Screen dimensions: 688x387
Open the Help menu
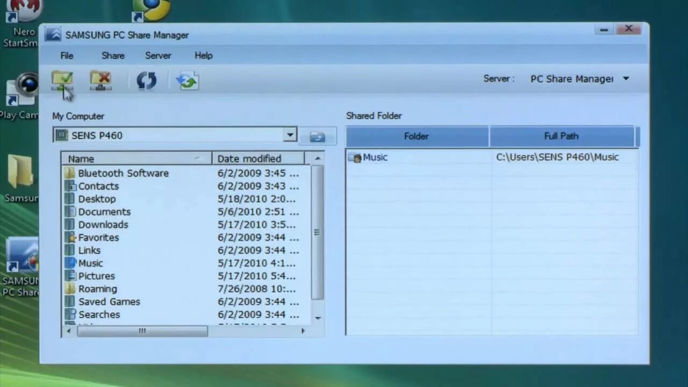coord(204,55)
